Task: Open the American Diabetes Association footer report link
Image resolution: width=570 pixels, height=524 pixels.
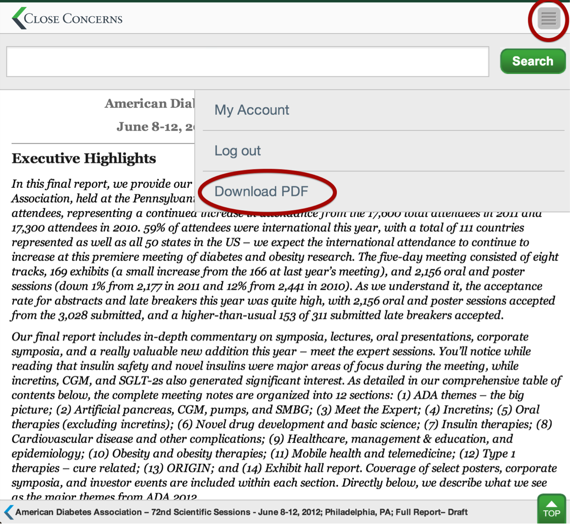Action: pyautogui.click(x=242, y=512)
